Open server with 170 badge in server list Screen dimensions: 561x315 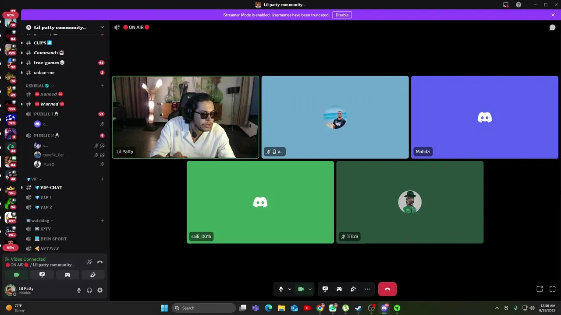coord(11,119)
